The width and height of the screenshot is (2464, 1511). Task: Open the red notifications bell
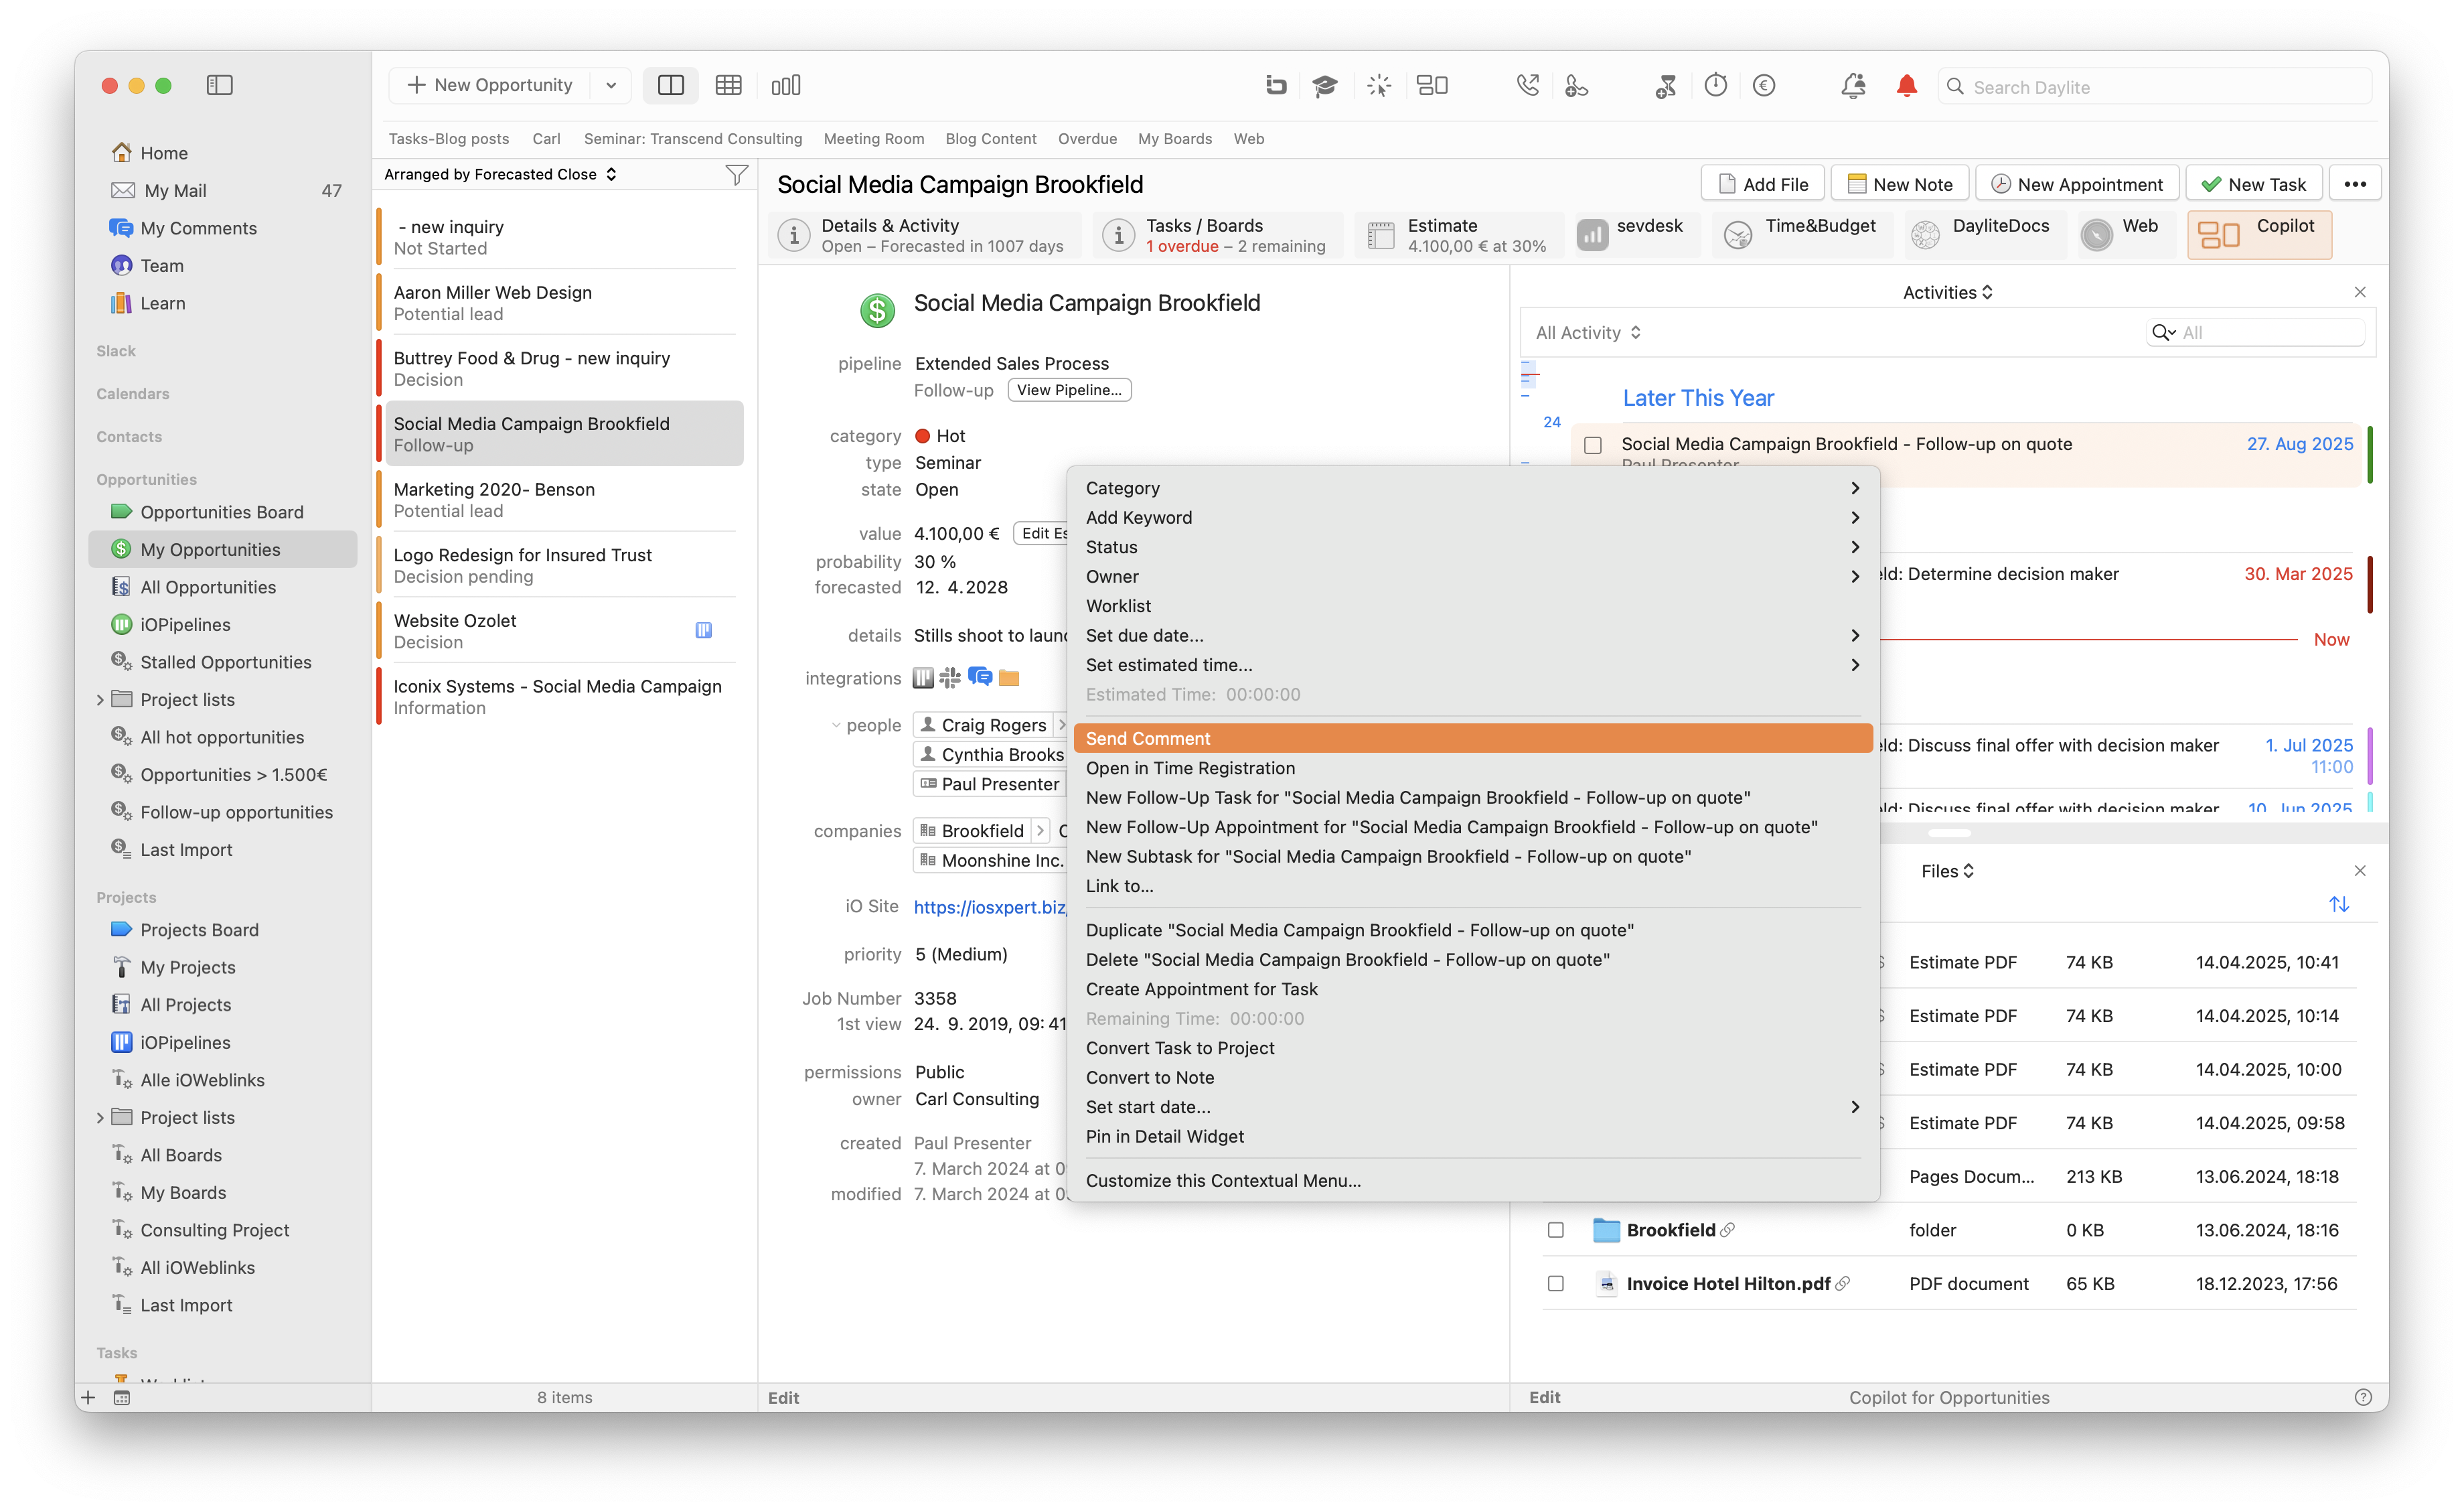point(1906,86)
